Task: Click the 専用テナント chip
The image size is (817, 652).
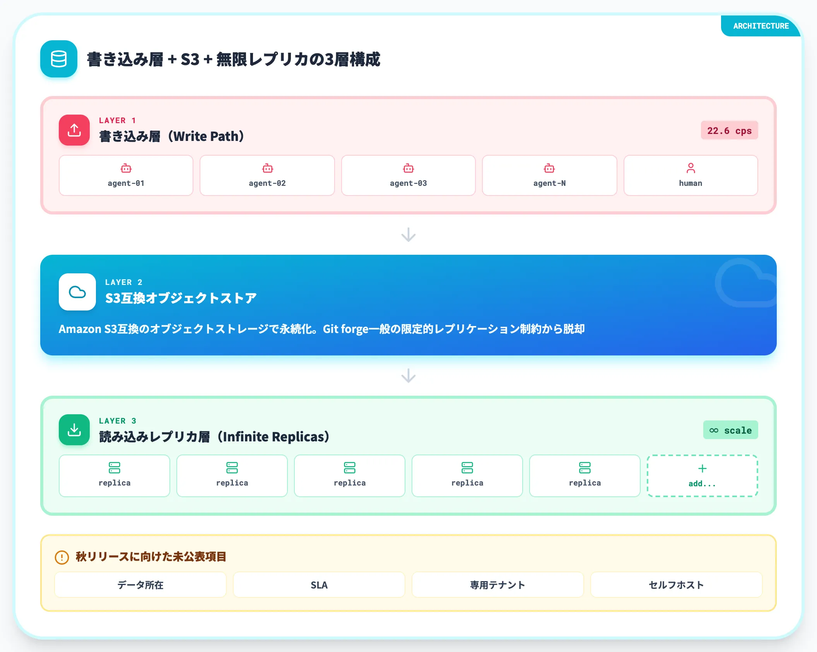Action: coord(498,585)
